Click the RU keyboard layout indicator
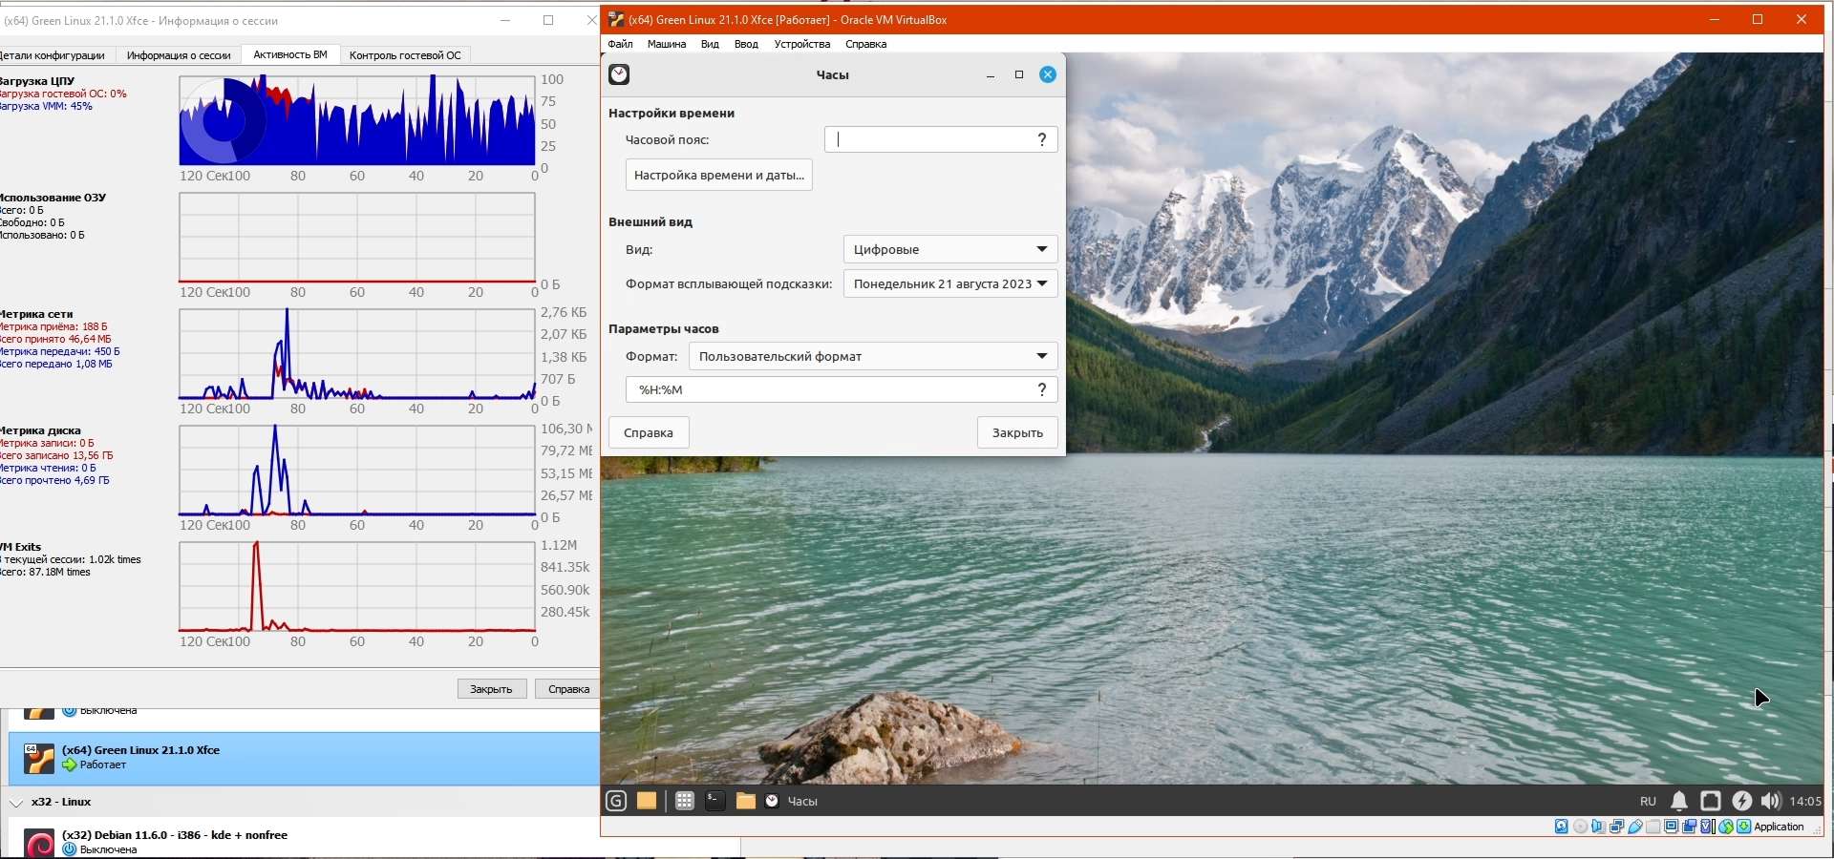 (1648, 801)
